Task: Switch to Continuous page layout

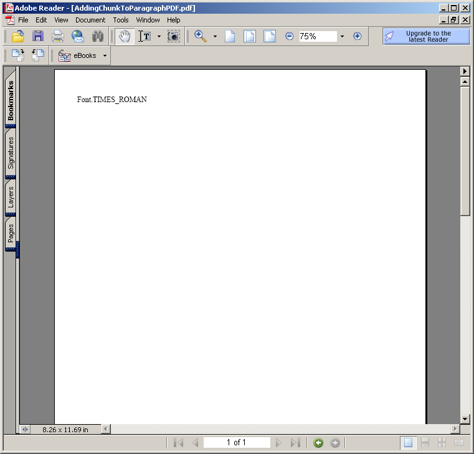Action: tap(425, 443)
